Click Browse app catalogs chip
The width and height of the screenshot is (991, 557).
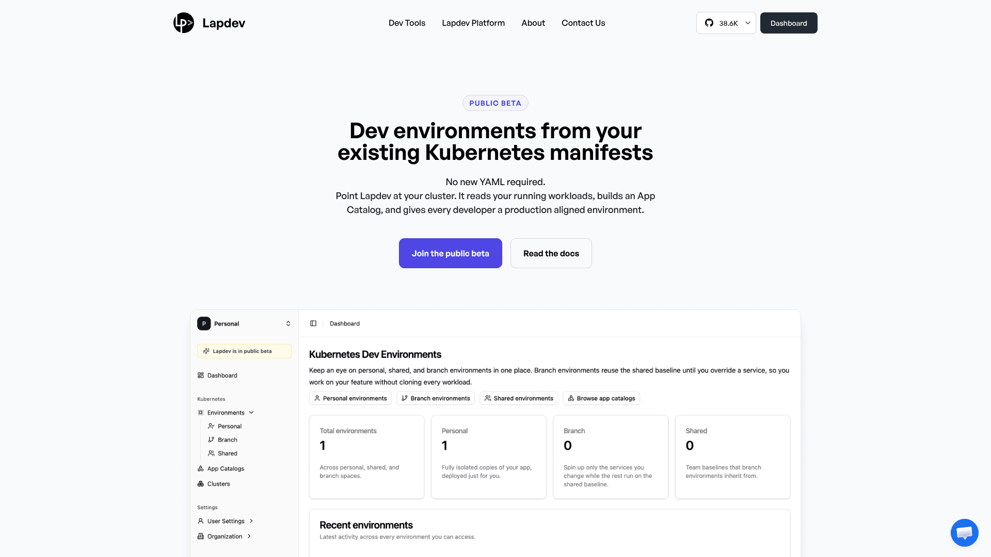[601, 398]
